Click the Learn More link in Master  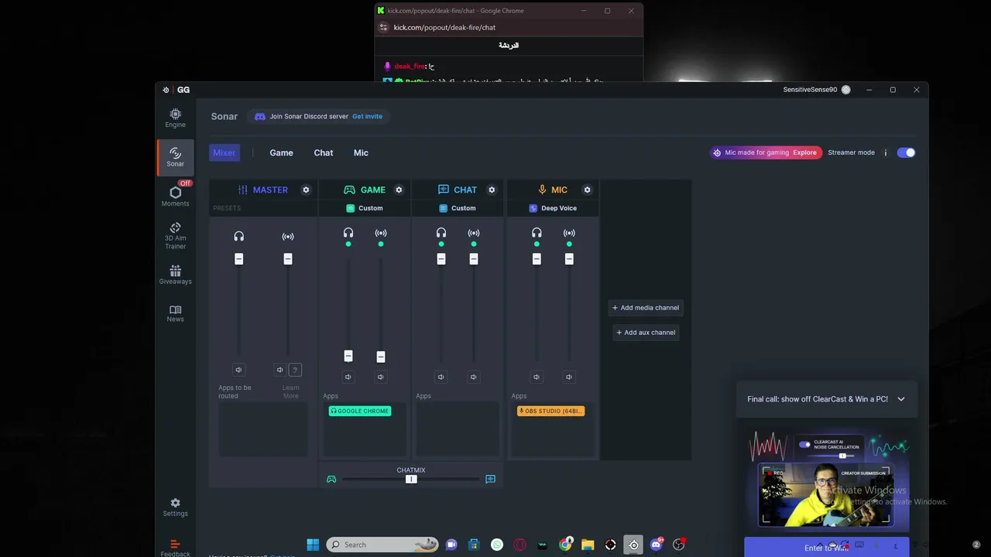coord(290,392)
